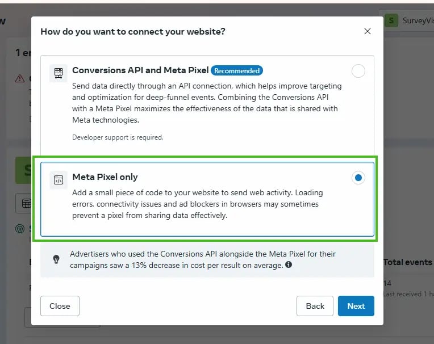Click the code window icon beside Meta Pixel only
Viewport: 434px width, 344px height.
tap(59, 180)
